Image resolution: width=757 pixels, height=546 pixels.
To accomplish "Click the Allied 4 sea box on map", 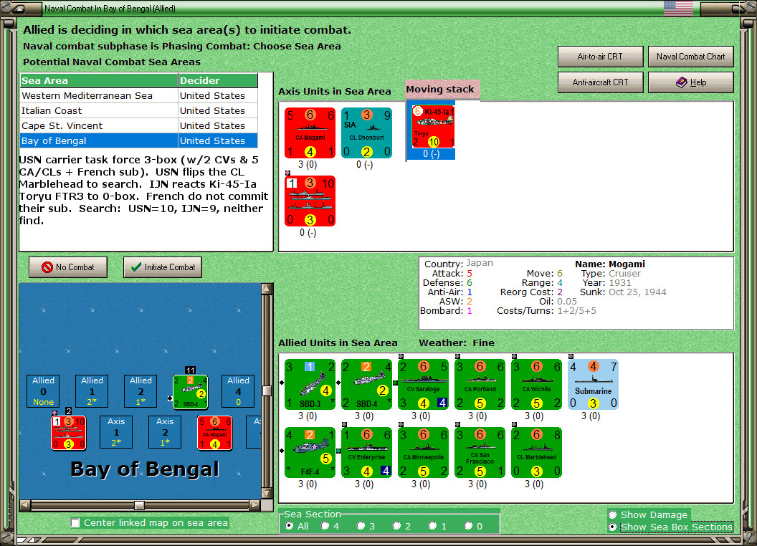I will [x=238, y=391].
